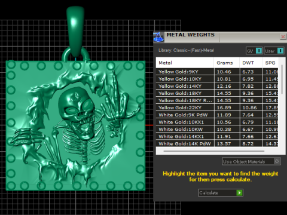Select the skull pendant model in viewport
The image size is (287, 215).
point(75,125)
